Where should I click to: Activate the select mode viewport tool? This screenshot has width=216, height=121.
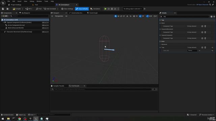(x=115, y=16)
